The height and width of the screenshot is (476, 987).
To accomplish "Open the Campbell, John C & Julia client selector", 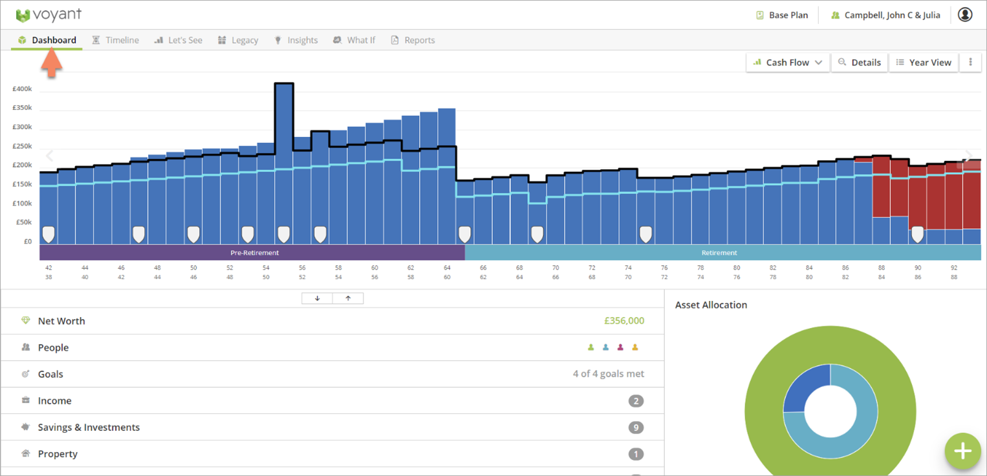I will 885,15.
